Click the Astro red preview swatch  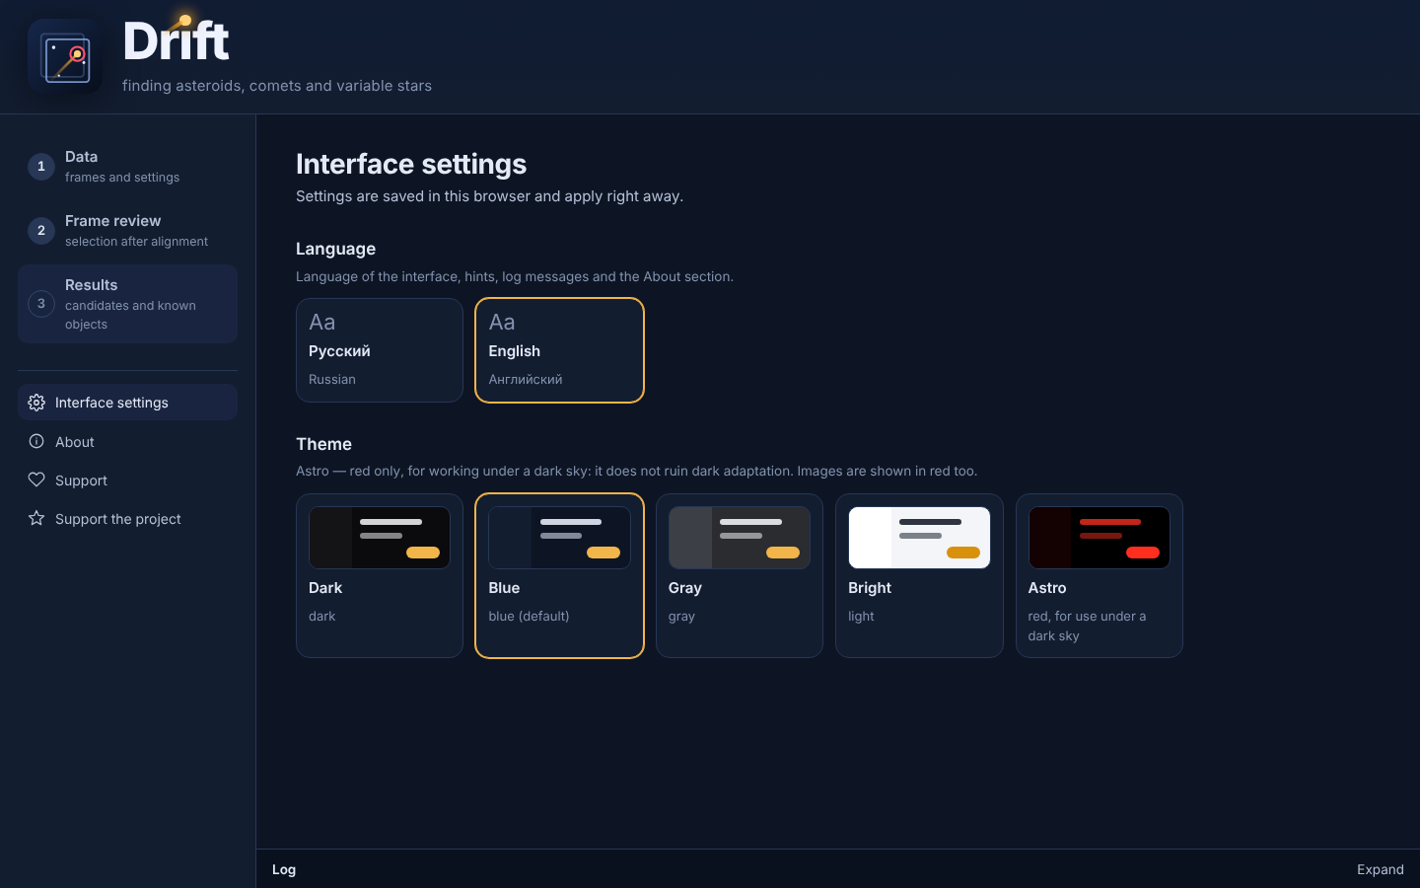[1100, 538]
